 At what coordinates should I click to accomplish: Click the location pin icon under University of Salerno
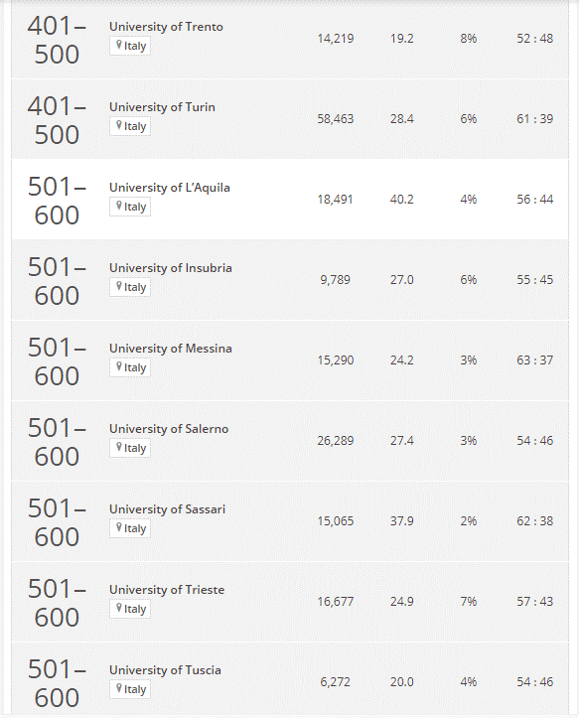tap(119, 448)
